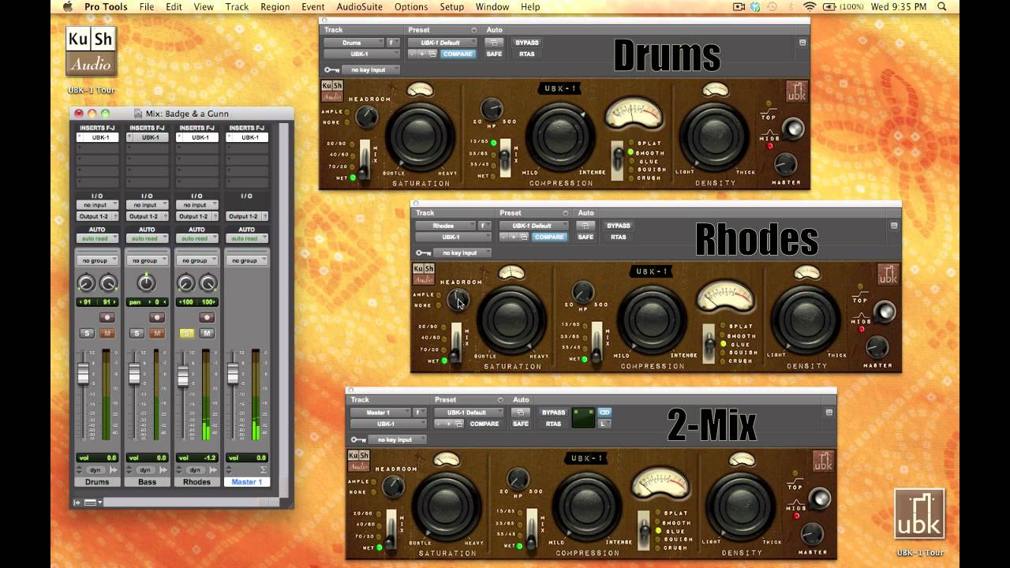Adjust the Master knob in 2-Mix plugin

[812, 533]
